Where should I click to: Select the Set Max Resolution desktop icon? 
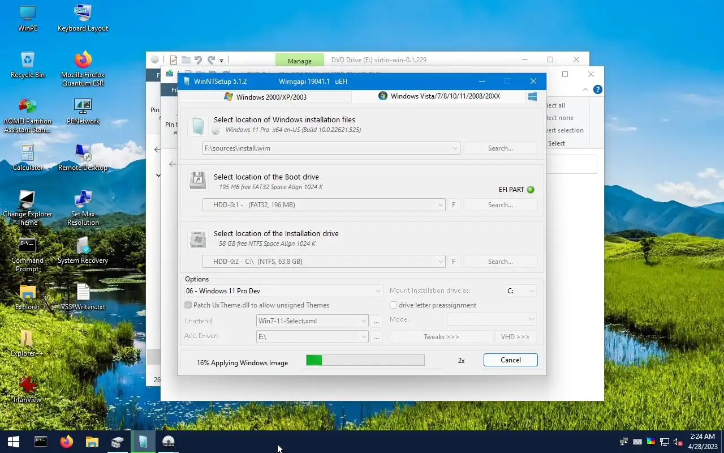coord(83,208)
